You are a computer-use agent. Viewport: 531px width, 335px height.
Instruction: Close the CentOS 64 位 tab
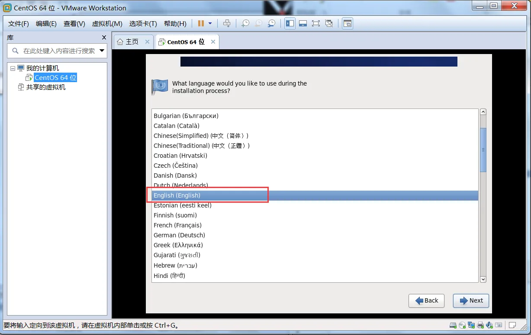[x=213, y=42]
